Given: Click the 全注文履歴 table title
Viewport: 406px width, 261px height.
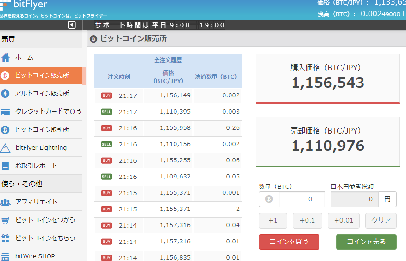Looking at the screenshot, I should pyautogui.click(x=168, y=60).
